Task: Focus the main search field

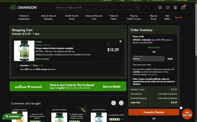Action: 98,7
